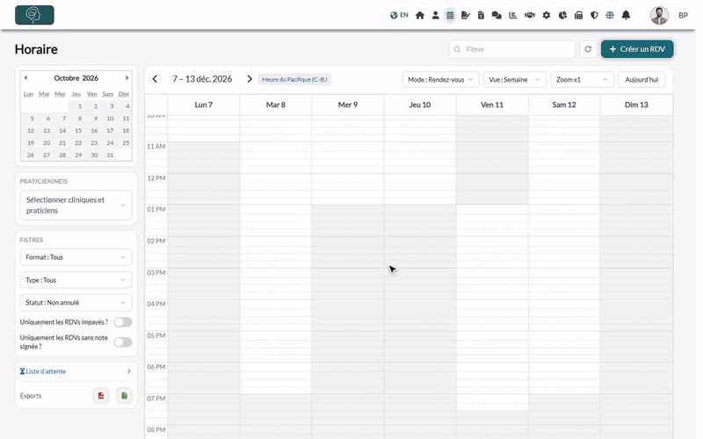Viewport: 703px width, 439px height.
Task: Show next month in the mini calendar
Action: pos(127,78)
